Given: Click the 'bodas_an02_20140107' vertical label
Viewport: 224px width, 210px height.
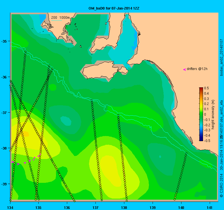Looking at the screenshot, I should pos(221,57).
